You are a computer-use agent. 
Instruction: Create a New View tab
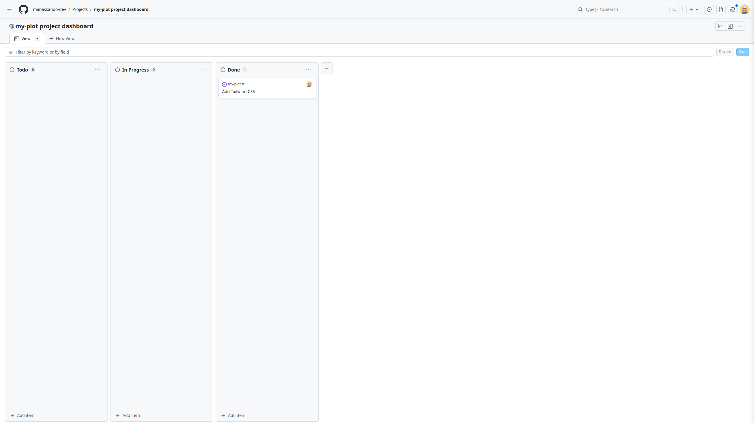click(62, 38)
